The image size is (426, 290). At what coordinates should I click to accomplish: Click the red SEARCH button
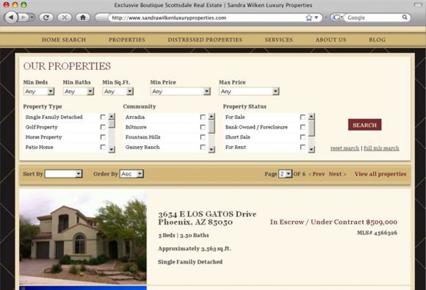click(x=365, y=125)
